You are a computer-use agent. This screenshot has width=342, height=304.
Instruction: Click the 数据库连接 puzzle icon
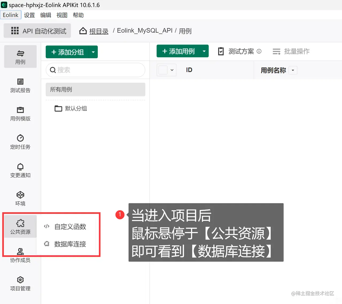coord(46,244)
